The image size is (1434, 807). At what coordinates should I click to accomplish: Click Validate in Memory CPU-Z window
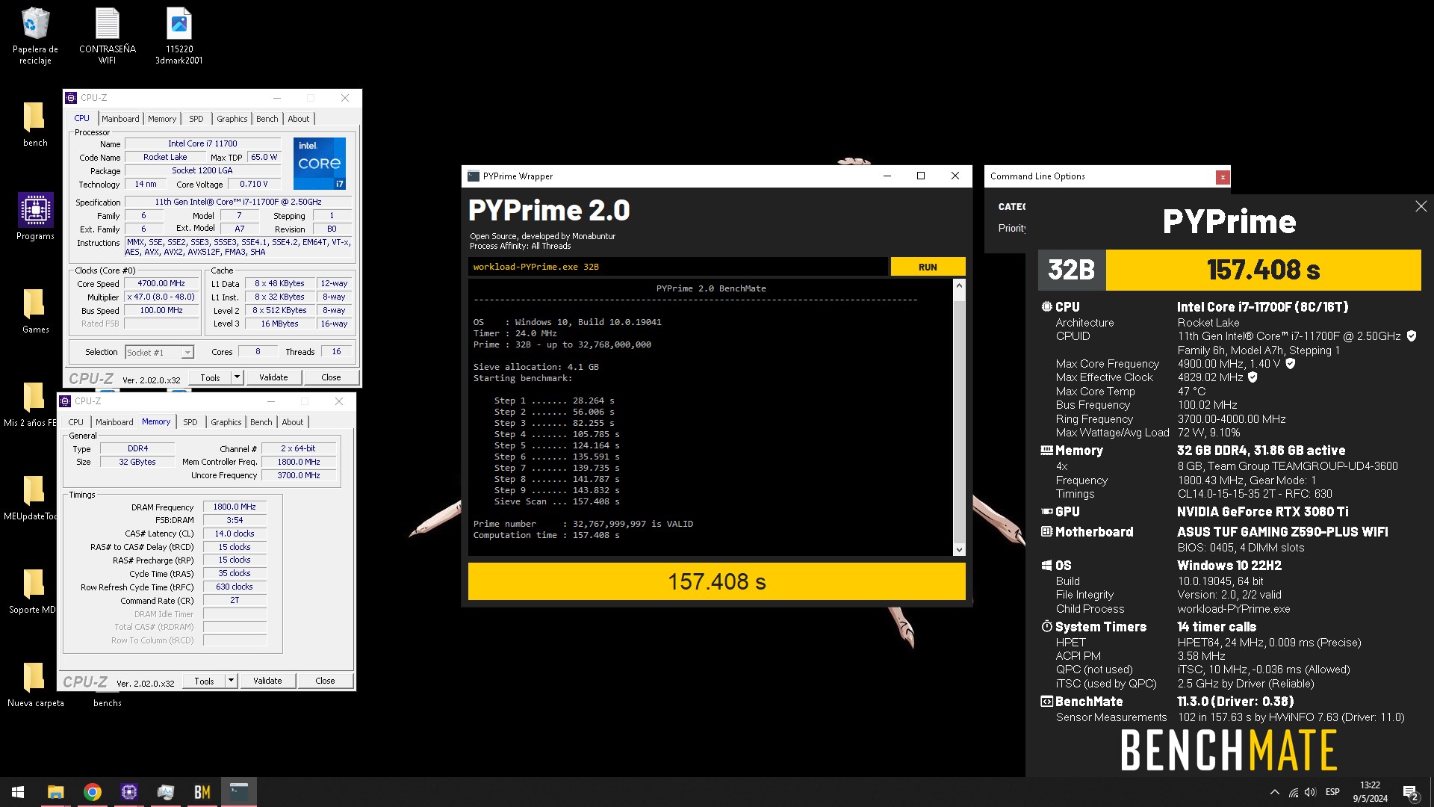(x=267, y=681)
